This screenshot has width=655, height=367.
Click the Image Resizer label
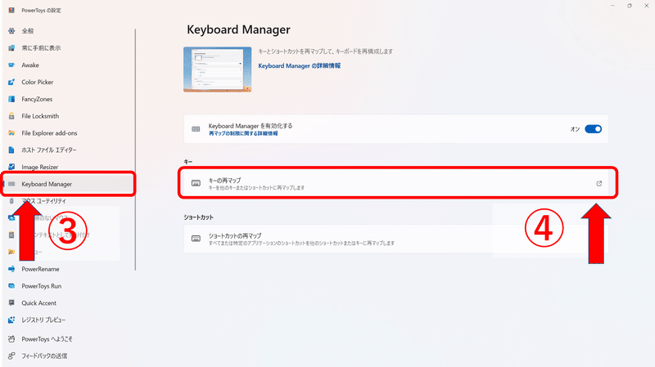(x=39, y=167)
